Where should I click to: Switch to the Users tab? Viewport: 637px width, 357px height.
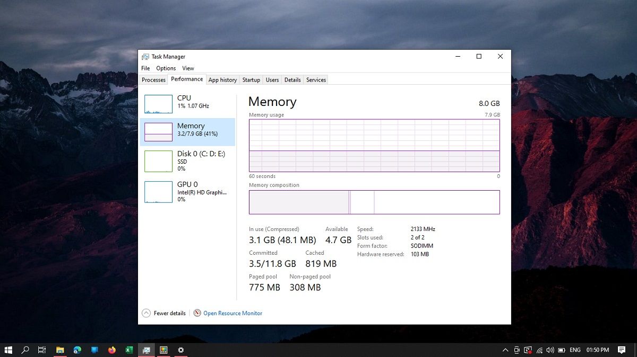[x=272, y=80]
